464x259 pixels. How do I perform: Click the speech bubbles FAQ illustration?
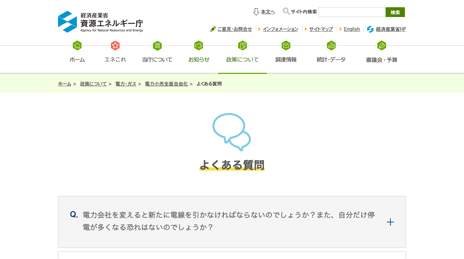(x=232, y=132)
